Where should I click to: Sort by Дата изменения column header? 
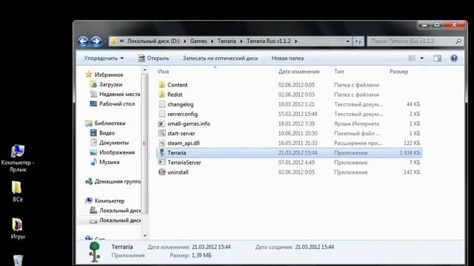coord(298,72)
